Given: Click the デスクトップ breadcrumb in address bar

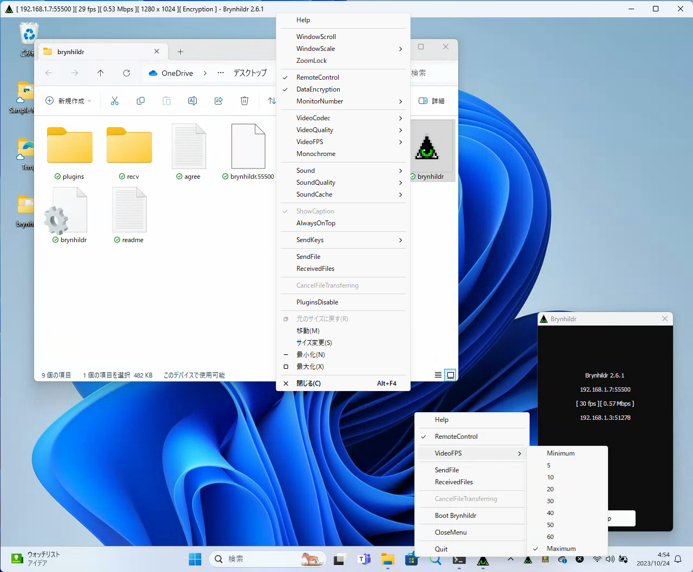Looking at the screenshot, I should (x=250, y=73).
